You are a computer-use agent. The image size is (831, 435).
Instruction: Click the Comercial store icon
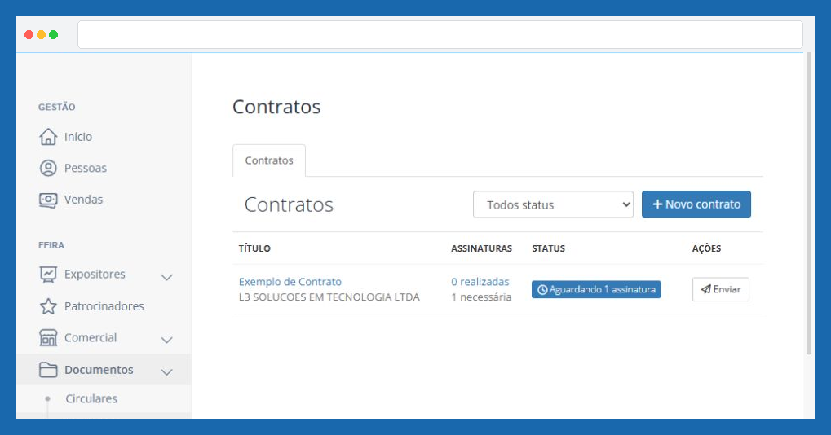point(48,337)
